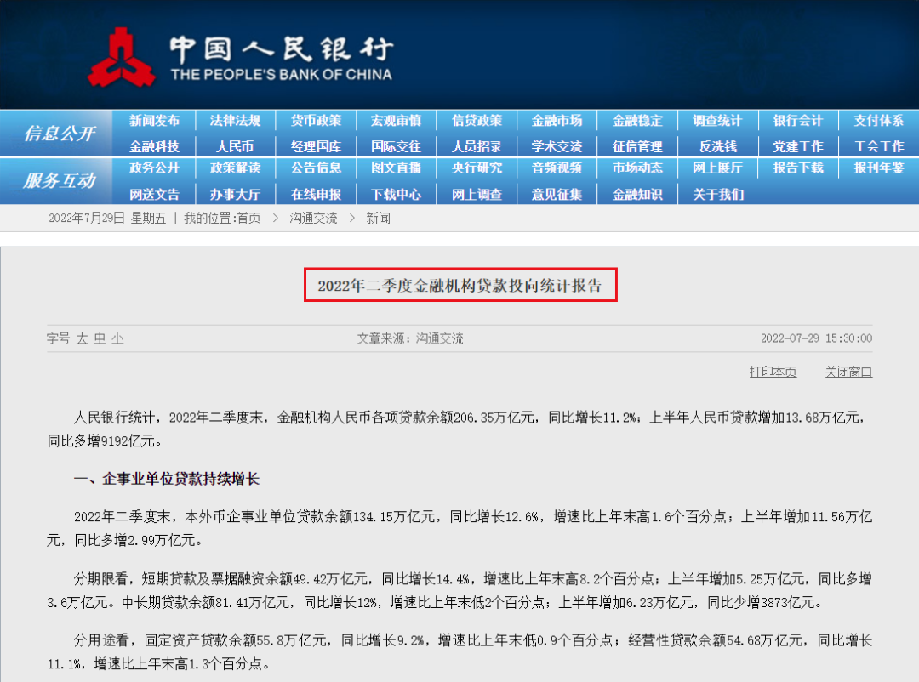Click the heading 一、企事业单位贷款持续增长
The image size is (919, 682).
[167, 480]
